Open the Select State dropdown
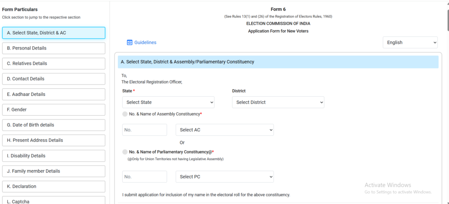Image resolution: width=449 pixels, height=204 pixels. click(168, 102)
